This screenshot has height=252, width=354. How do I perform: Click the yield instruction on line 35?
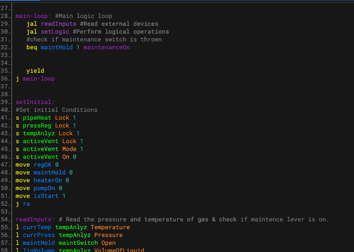[35, 71]
